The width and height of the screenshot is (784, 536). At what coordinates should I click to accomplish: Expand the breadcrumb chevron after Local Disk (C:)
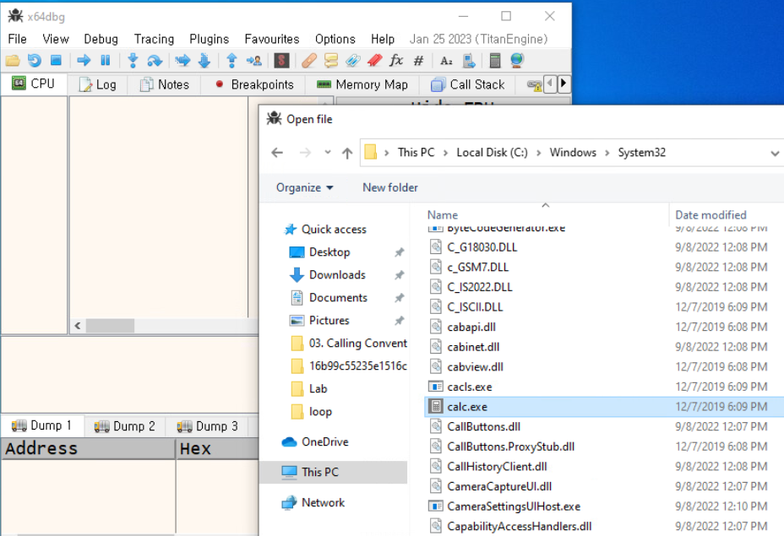[x=538, y=153]
